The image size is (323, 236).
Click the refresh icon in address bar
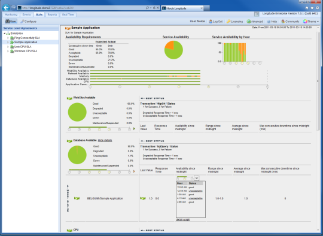pos(154,8)
